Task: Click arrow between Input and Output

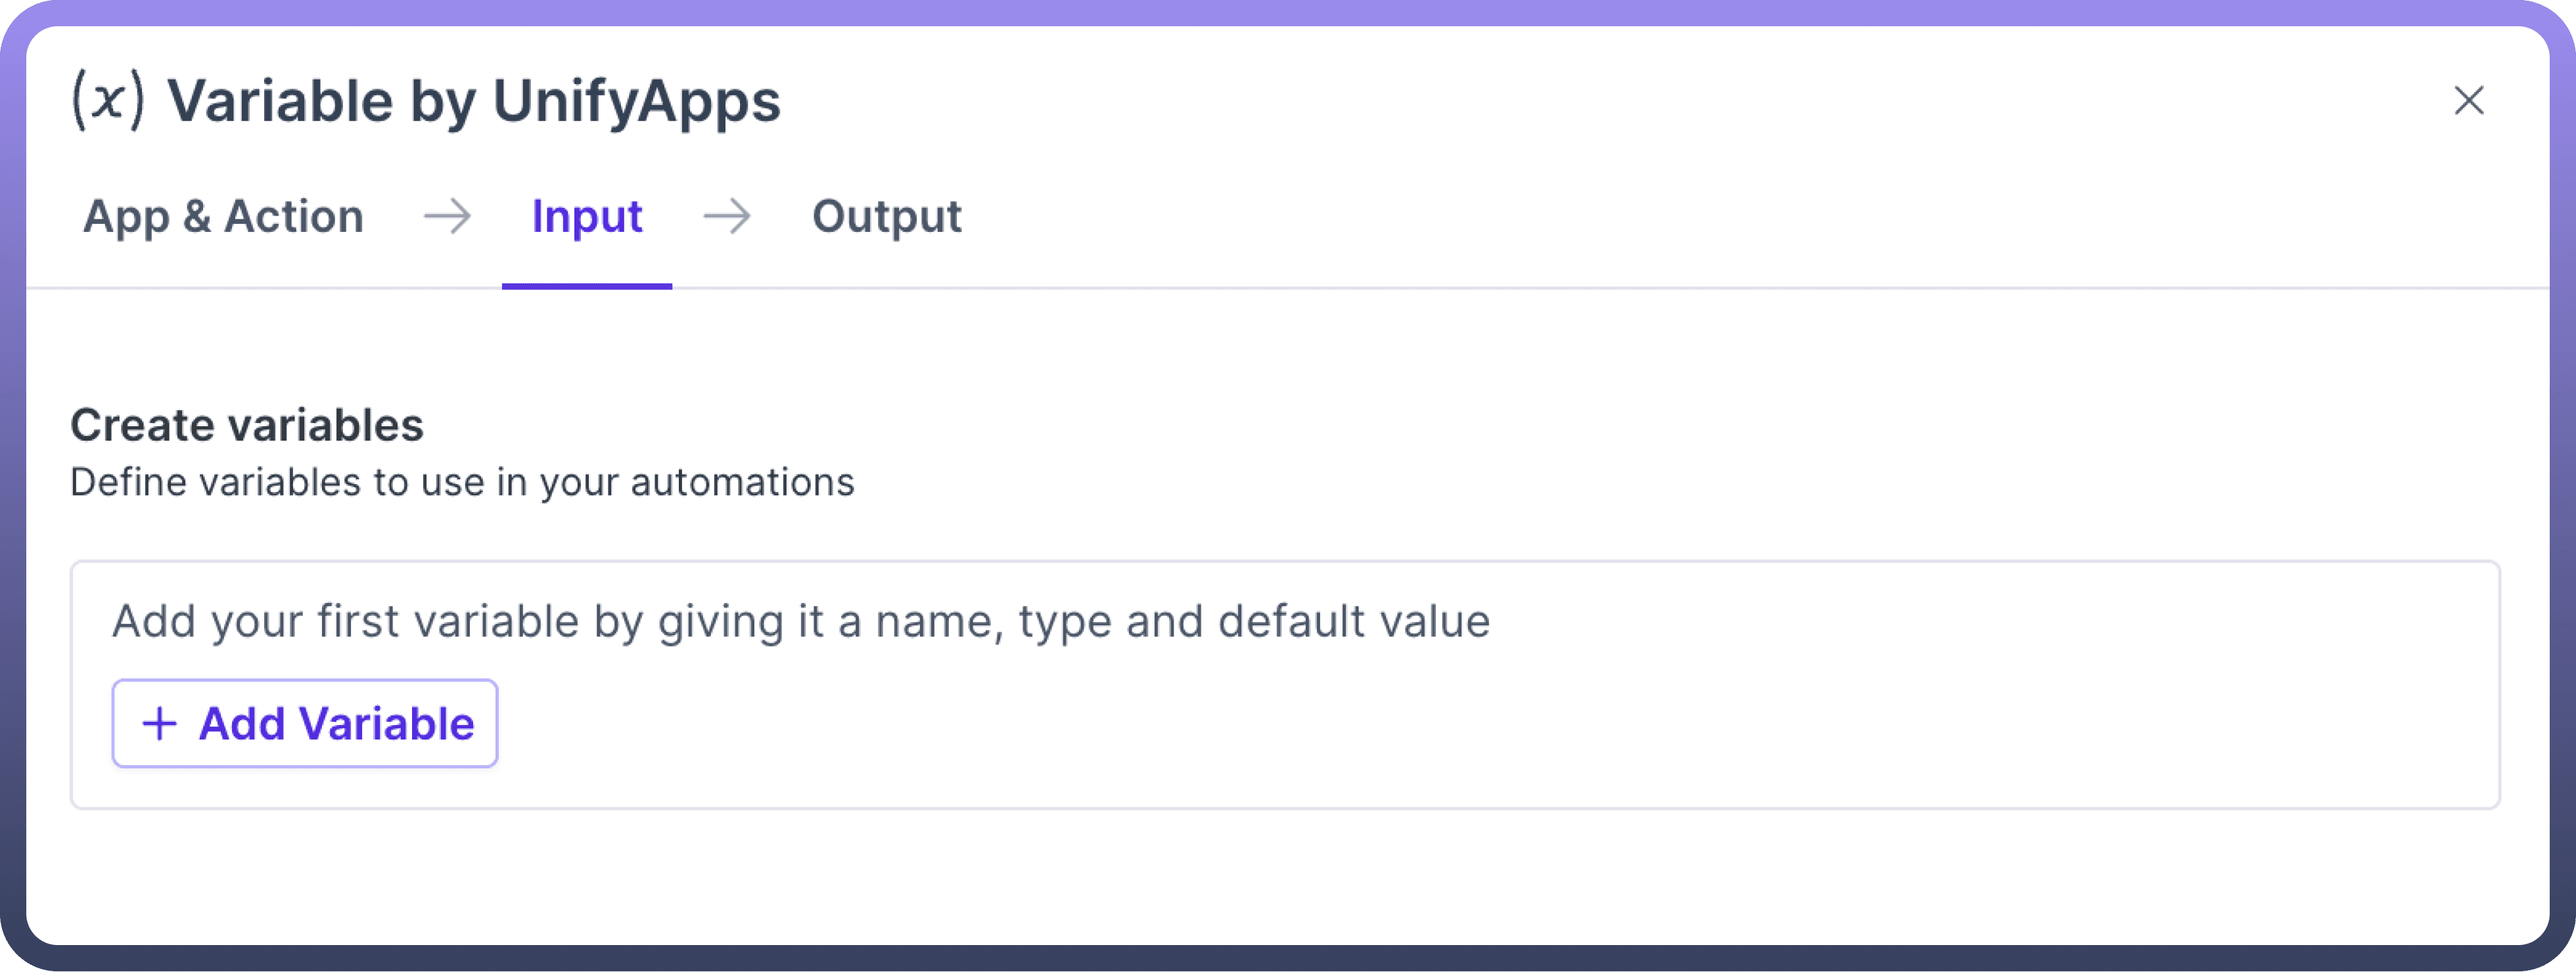Action: pos(727,216)
